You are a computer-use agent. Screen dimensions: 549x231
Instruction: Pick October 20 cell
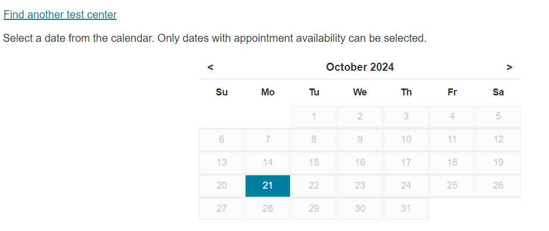click(x=222, y=185)
